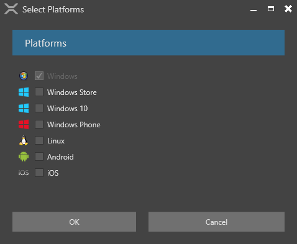Viewport: 297px width, 244px height.
Task: Click the red Windows Phone logo icon
Action: pyautogui.click(x=24, y=124)
